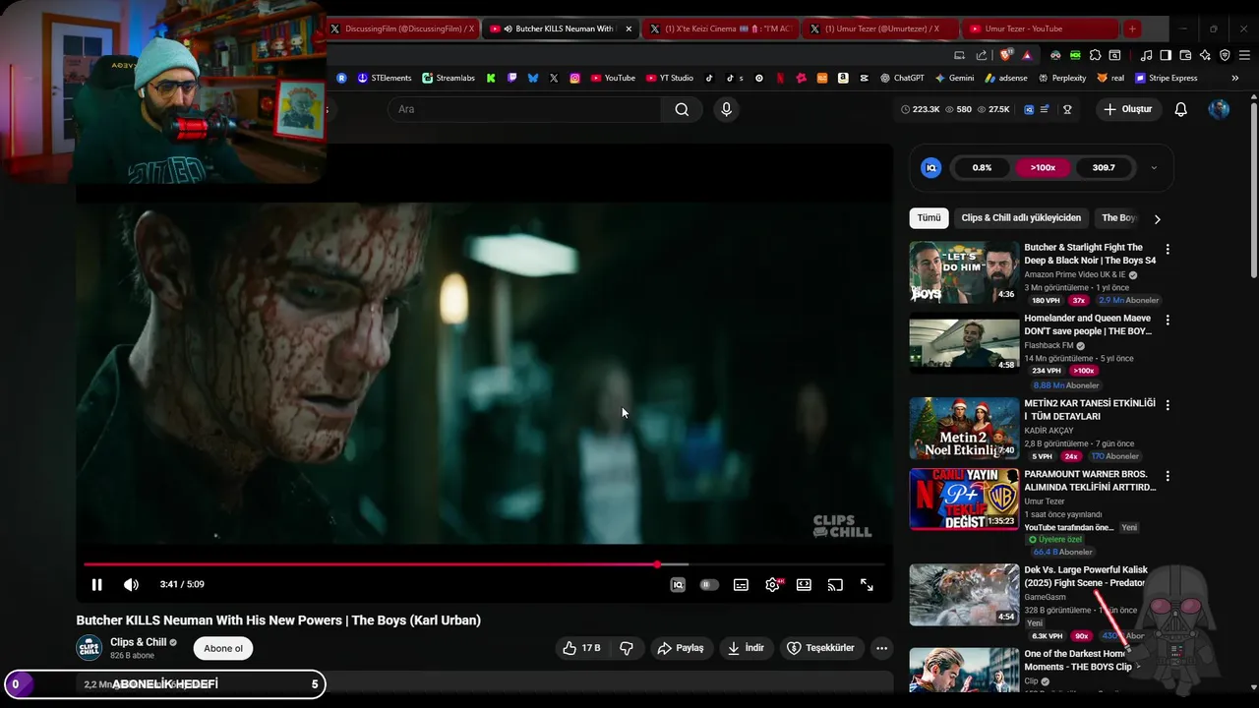Open ChatGPT bookmark
This screenshot has height=708, width=1259.
(x=902, y=78)
